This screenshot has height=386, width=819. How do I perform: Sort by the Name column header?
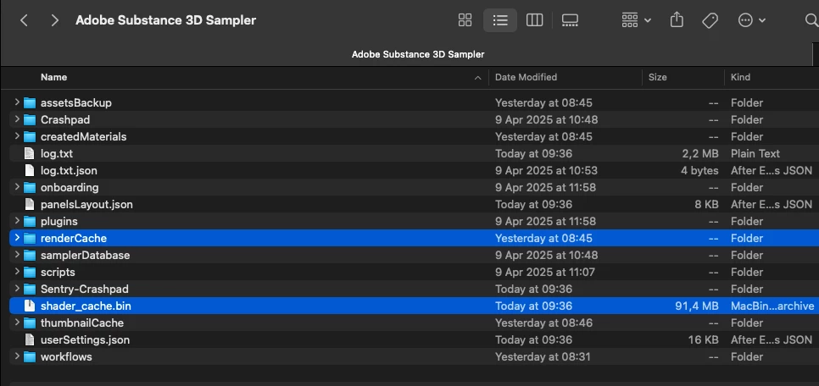click(x=53, y=77)
